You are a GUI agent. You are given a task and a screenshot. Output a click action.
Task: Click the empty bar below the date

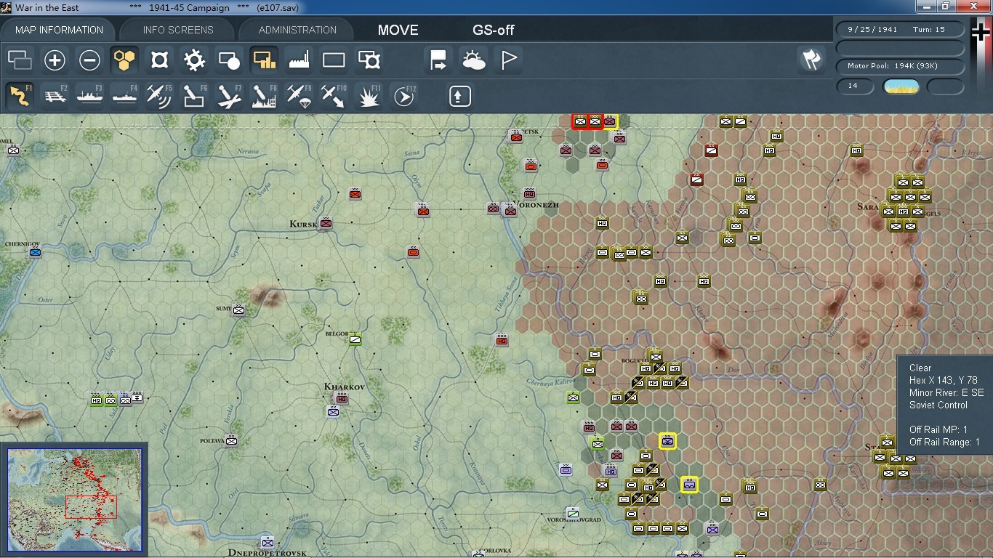pyautogui.click(x=901, y=48)
